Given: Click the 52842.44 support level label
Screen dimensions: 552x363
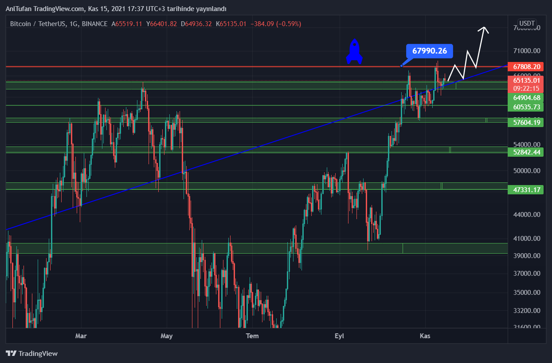Looking at the screenshot, I should click(526, 152).
